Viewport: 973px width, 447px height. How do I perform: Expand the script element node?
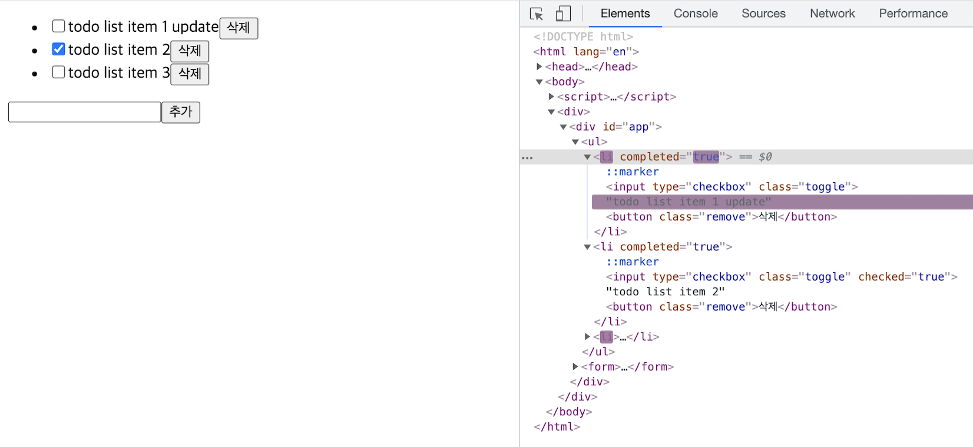coord(551,96)
